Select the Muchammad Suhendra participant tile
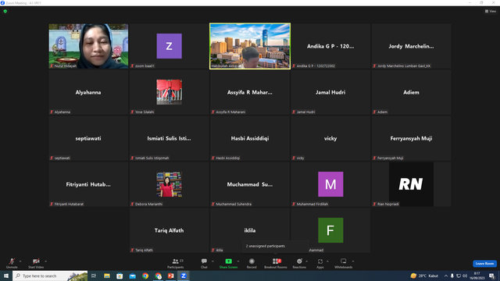This screenshot has height=281, width=500. 250,184
